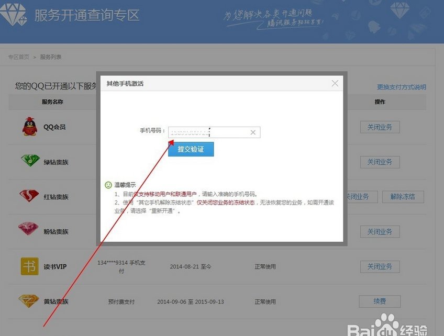Renew 黄钻贵族 with the 续费 button
444x336 pixels.
tap(380, 301)
